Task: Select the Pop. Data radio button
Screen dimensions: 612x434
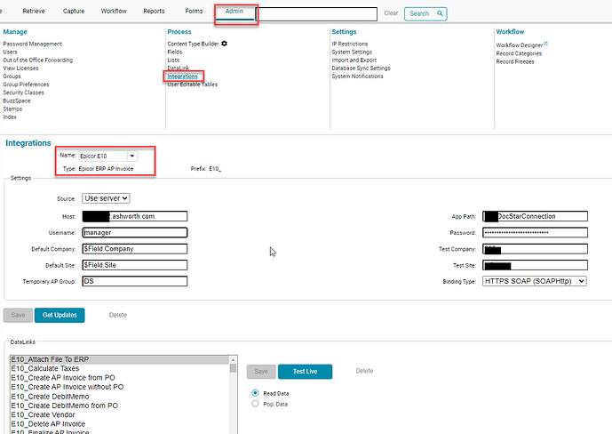Action: click(255, 404)
